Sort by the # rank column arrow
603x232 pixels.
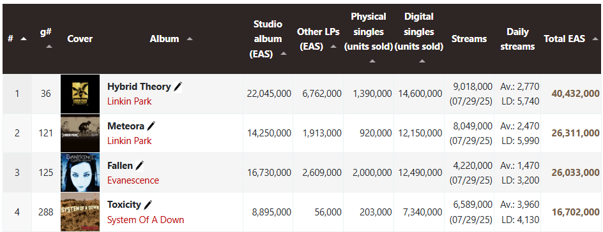24,39
